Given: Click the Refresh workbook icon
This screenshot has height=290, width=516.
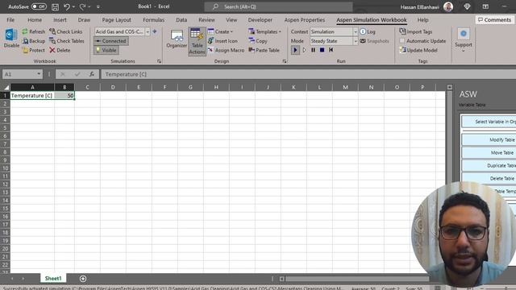Looking at the screenshot, I should pyautogui.click(x=25, y=31).
